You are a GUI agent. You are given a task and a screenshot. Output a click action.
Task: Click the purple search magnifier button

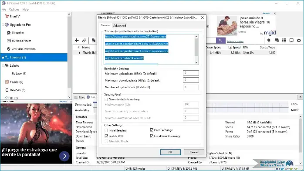click(221, 41)
